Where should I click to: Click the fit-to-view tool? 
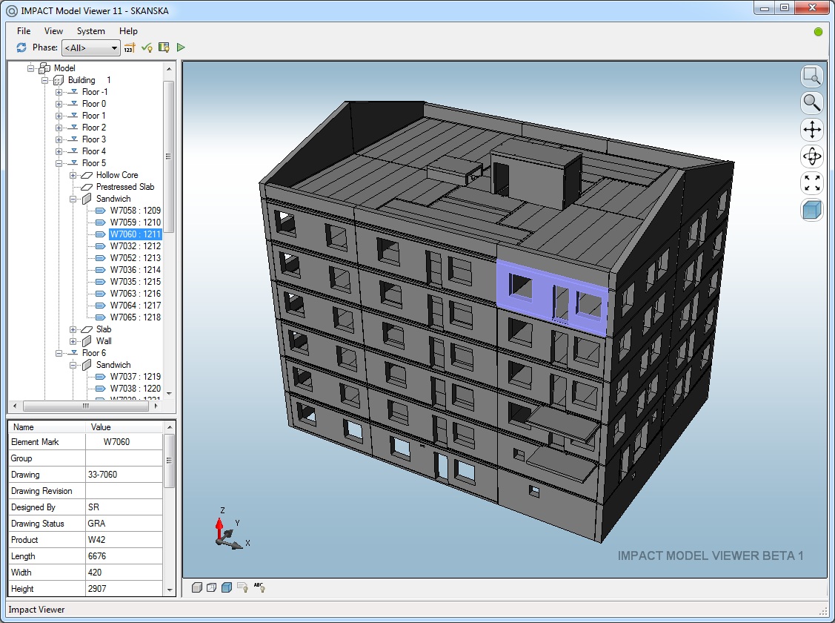coord(811,183)
